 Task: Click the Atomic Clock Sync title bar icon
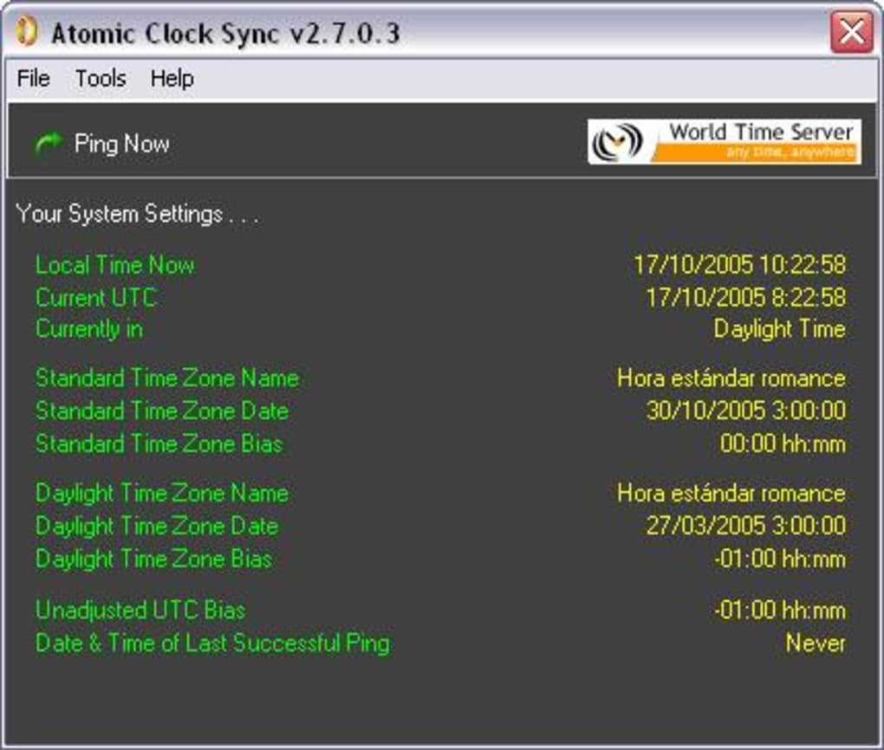click(28, 33)
